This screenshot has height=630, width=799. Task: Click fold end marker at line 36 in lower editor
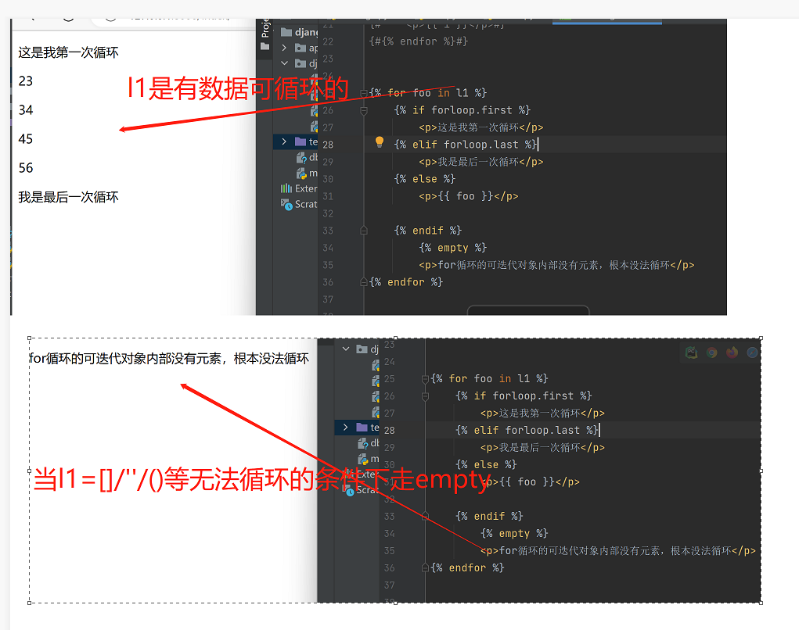click(x=425, y=567)
